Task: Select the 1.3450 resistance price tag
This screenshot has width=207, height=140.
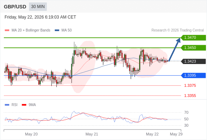Action: [193, 48]
